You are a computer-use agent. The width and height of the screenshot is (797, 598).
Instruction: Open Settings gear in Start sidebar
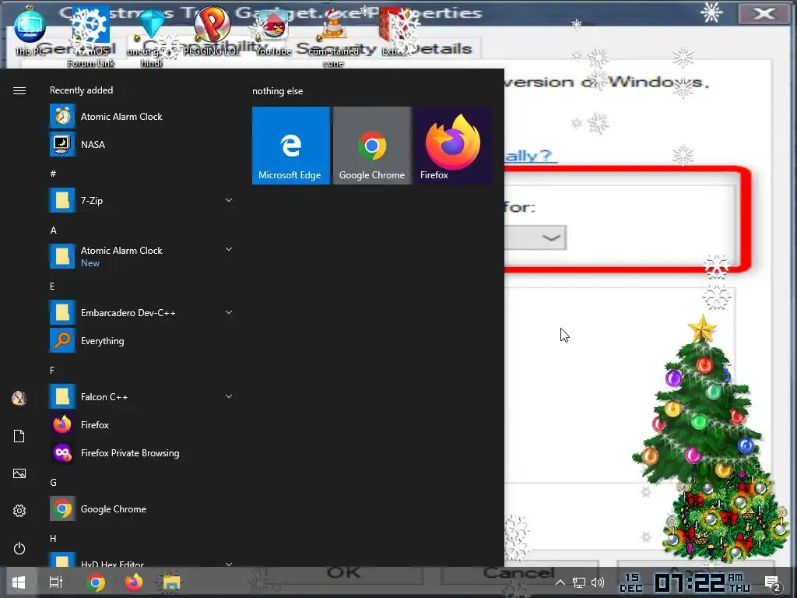[19, 511]
